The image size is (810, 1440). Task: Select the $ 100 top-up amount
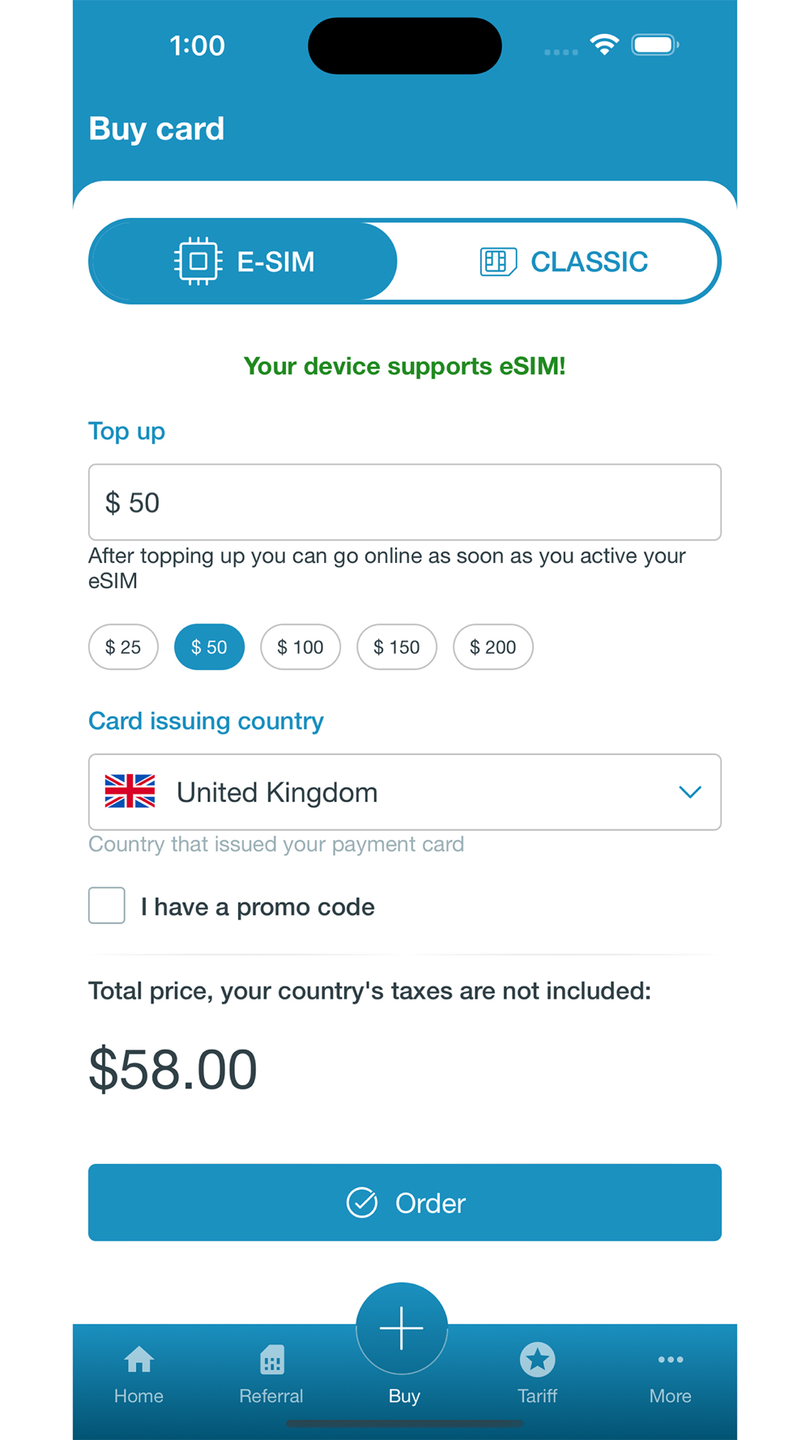[x=300, y=647]
